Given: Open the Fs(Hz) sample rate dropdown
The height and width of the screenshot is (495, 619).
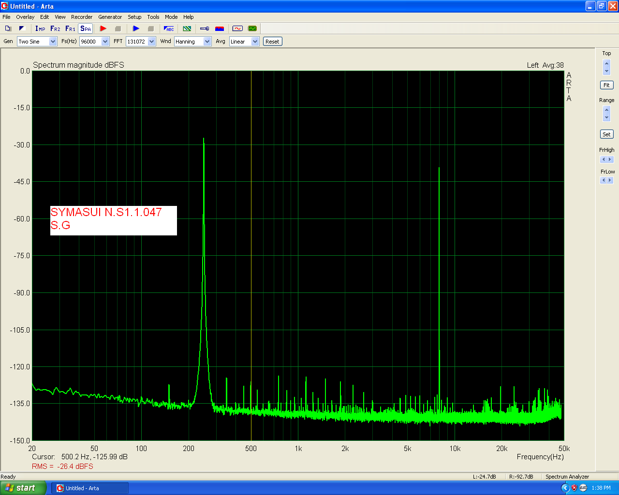Looking at the screenshot, I should tap(105, 42).
